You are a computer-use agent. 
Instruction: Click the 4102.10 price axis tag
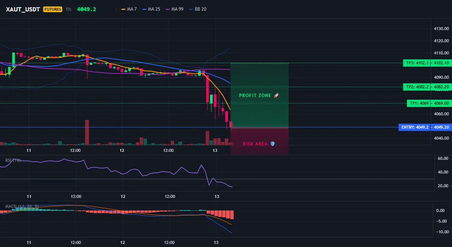(441, 63)
